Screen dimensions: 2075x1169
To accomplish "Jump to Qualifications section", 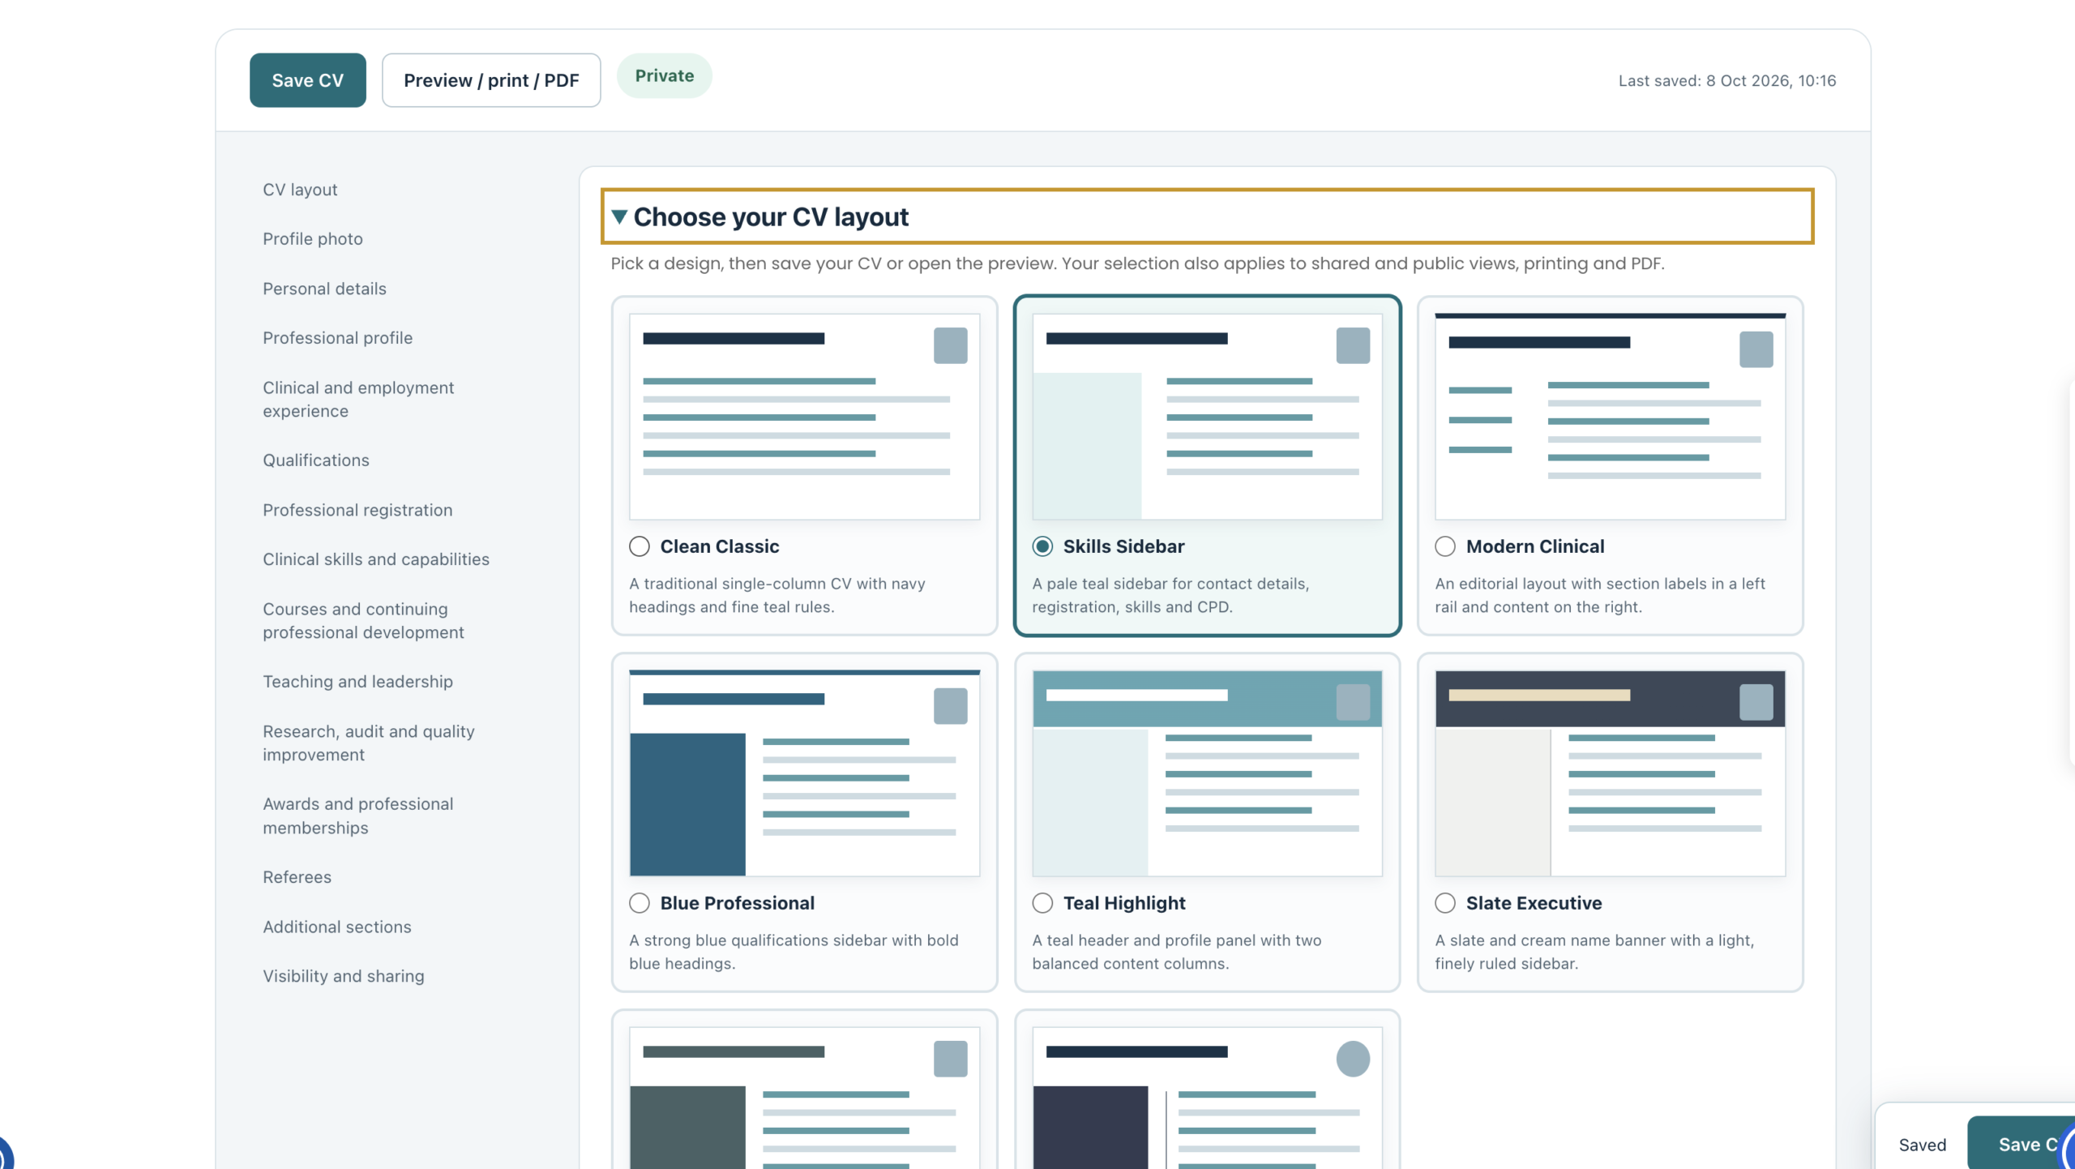I will tap(316, 460).
